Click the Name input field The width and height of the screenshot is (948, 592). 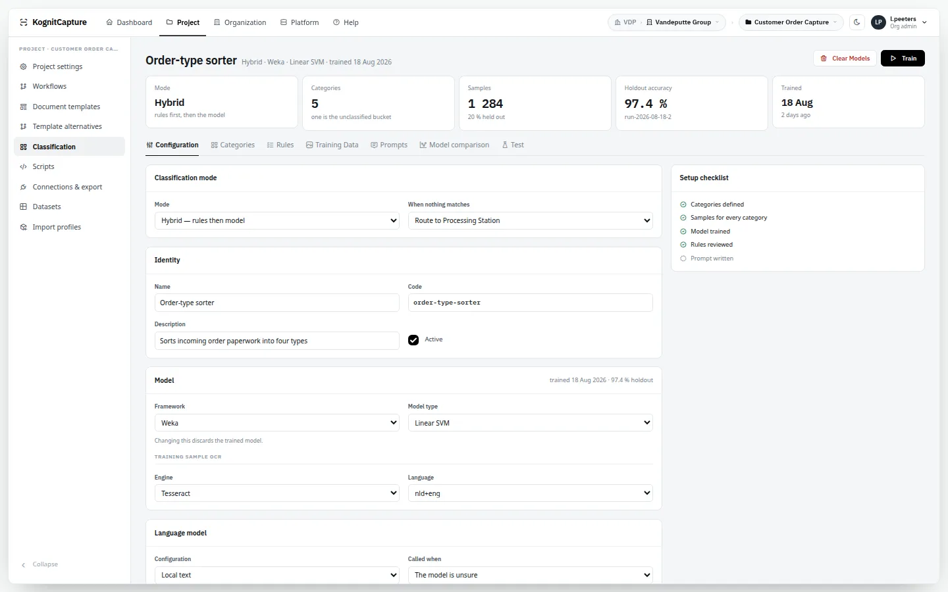(277, 303)
